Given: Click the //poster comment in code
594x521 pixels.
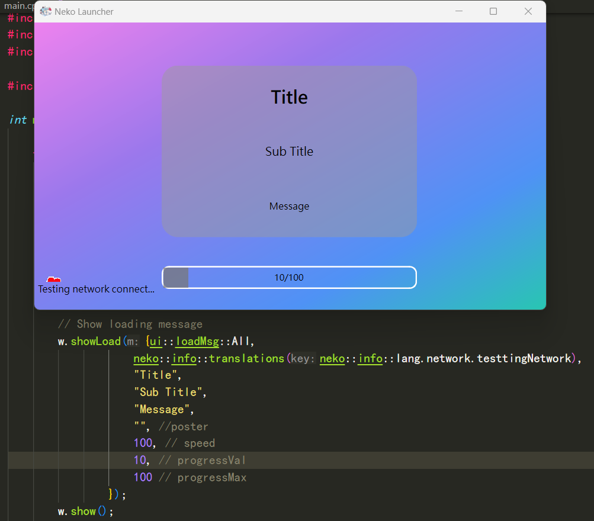Looking at the screenshot, I should tap(184, 427).
